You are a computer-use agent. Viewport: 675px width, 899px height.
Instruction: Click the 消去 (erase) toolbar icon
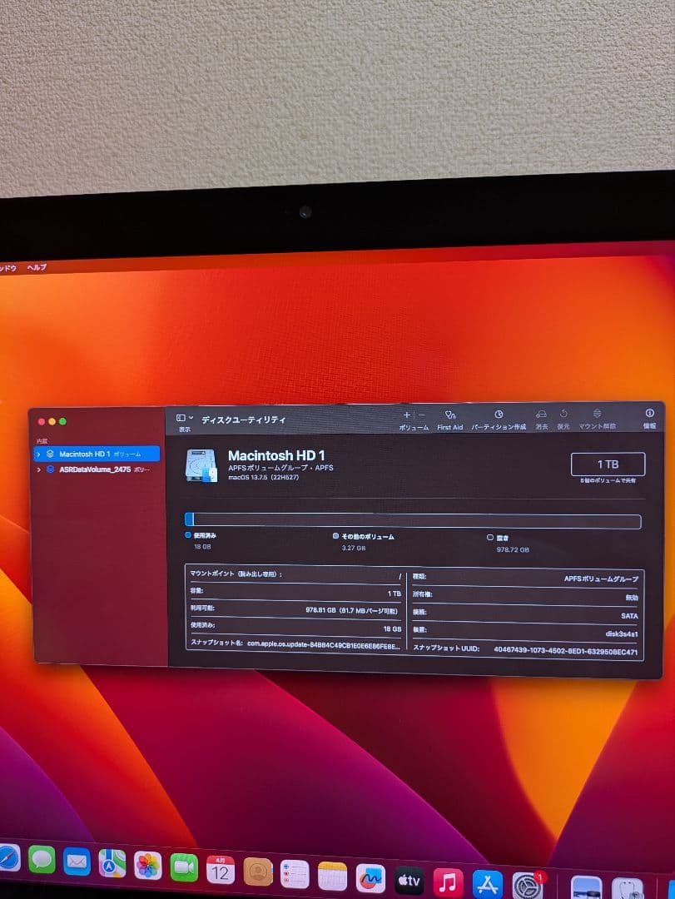pos(541,415)
